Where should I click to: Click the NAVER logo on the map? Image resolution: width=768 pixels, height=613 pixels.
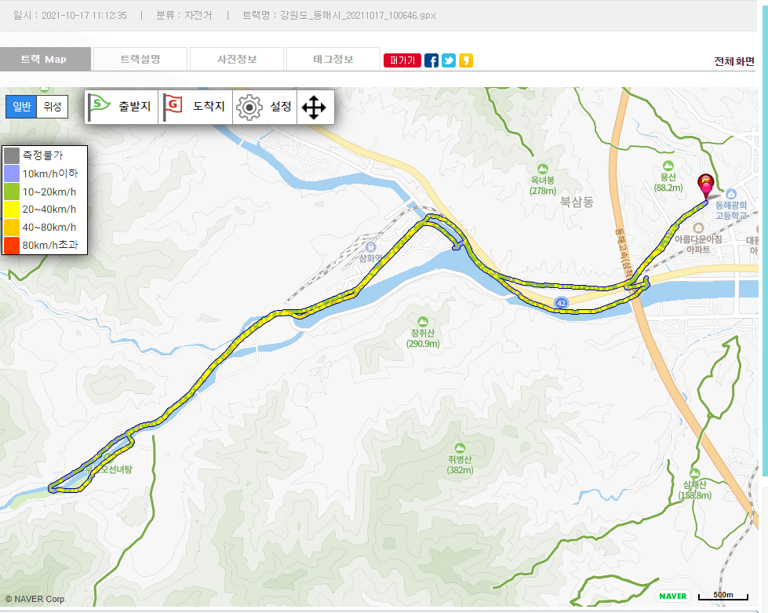tap(672, 596)
